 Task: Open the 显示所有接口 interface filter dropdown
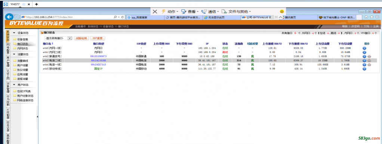point(58,38)
